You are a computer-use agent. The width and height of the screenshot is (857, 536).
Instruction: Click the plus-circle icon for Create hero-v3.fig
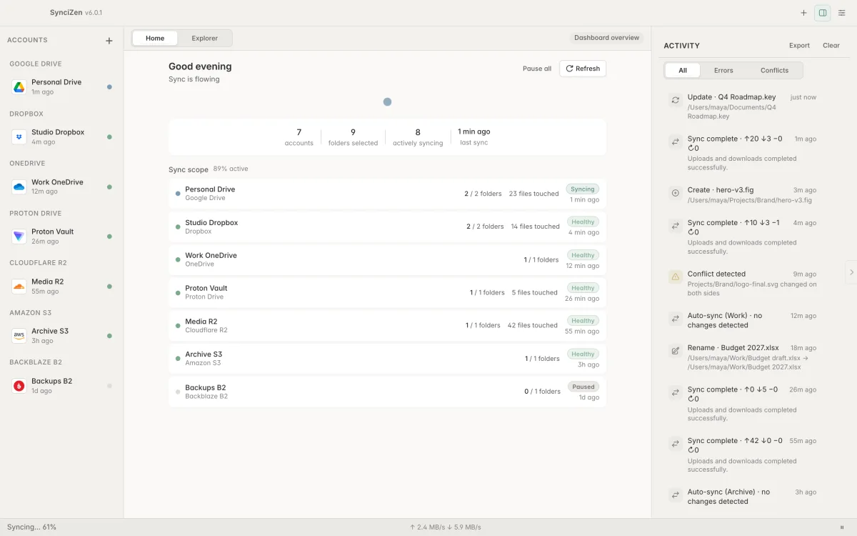pyautogui.click(x=675, y=193)
